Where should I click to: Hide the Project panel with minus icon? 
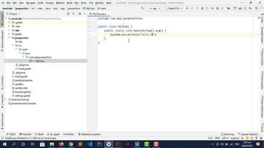[x=85, y=14]
